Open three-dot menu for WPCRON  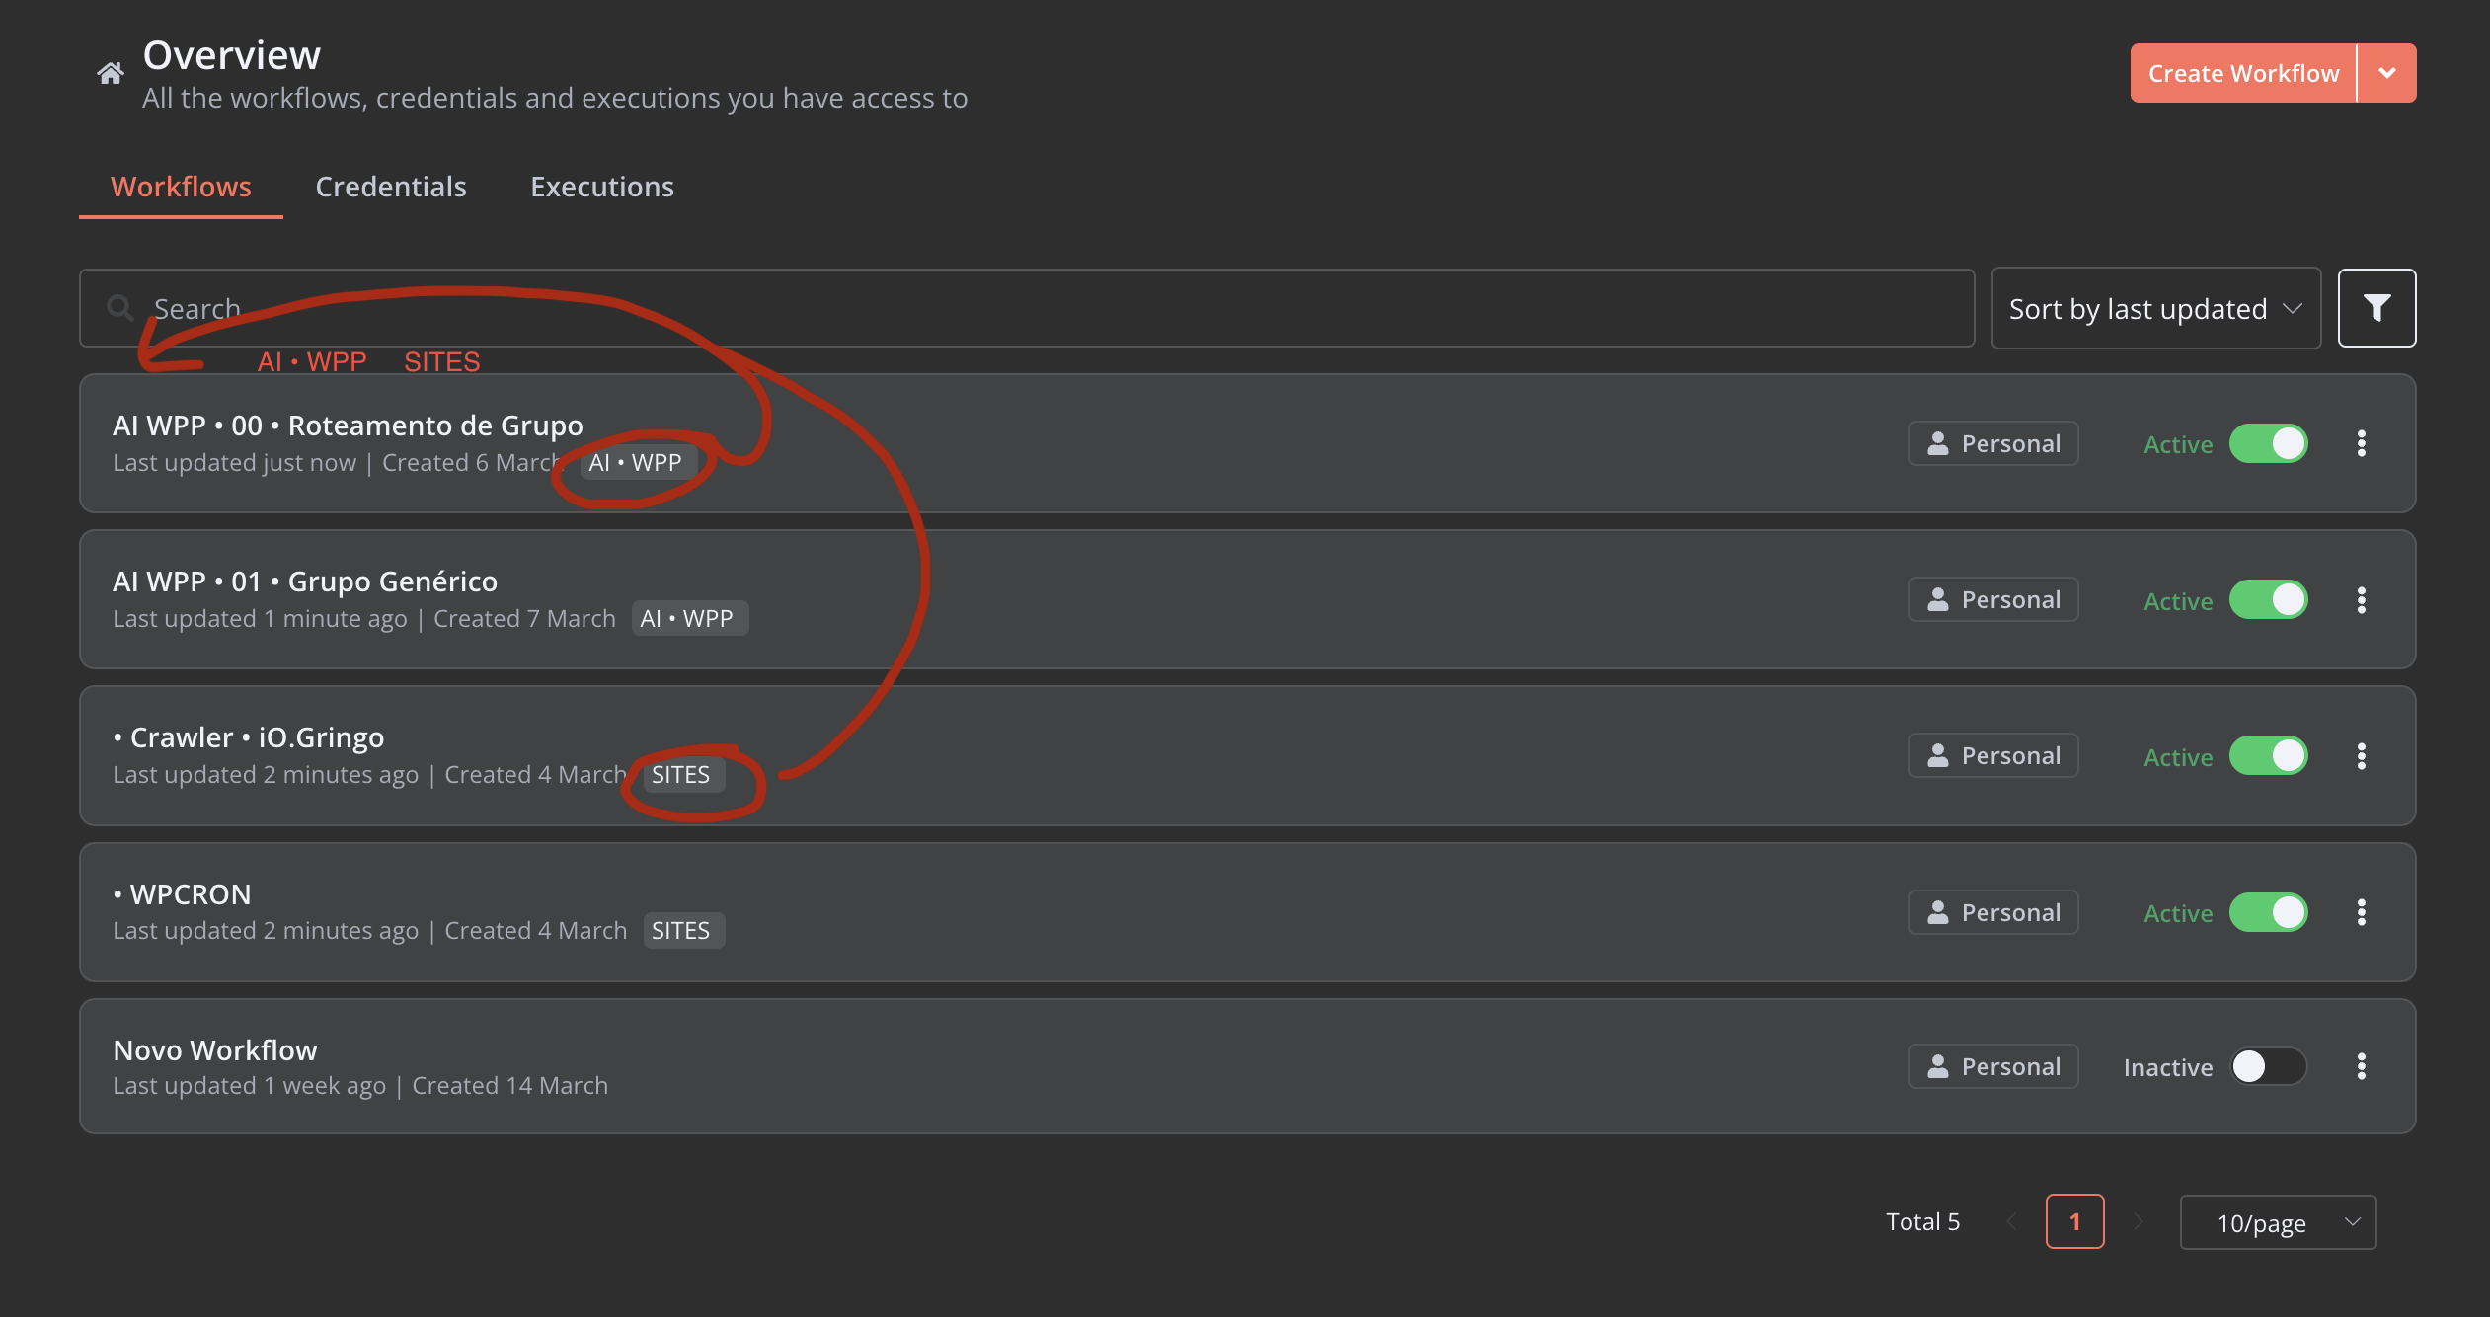2362,912
